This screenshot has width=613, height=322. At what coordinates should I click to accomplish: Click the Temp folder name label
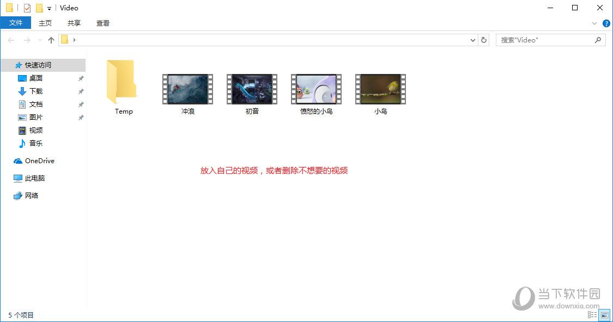click(124, 112)
